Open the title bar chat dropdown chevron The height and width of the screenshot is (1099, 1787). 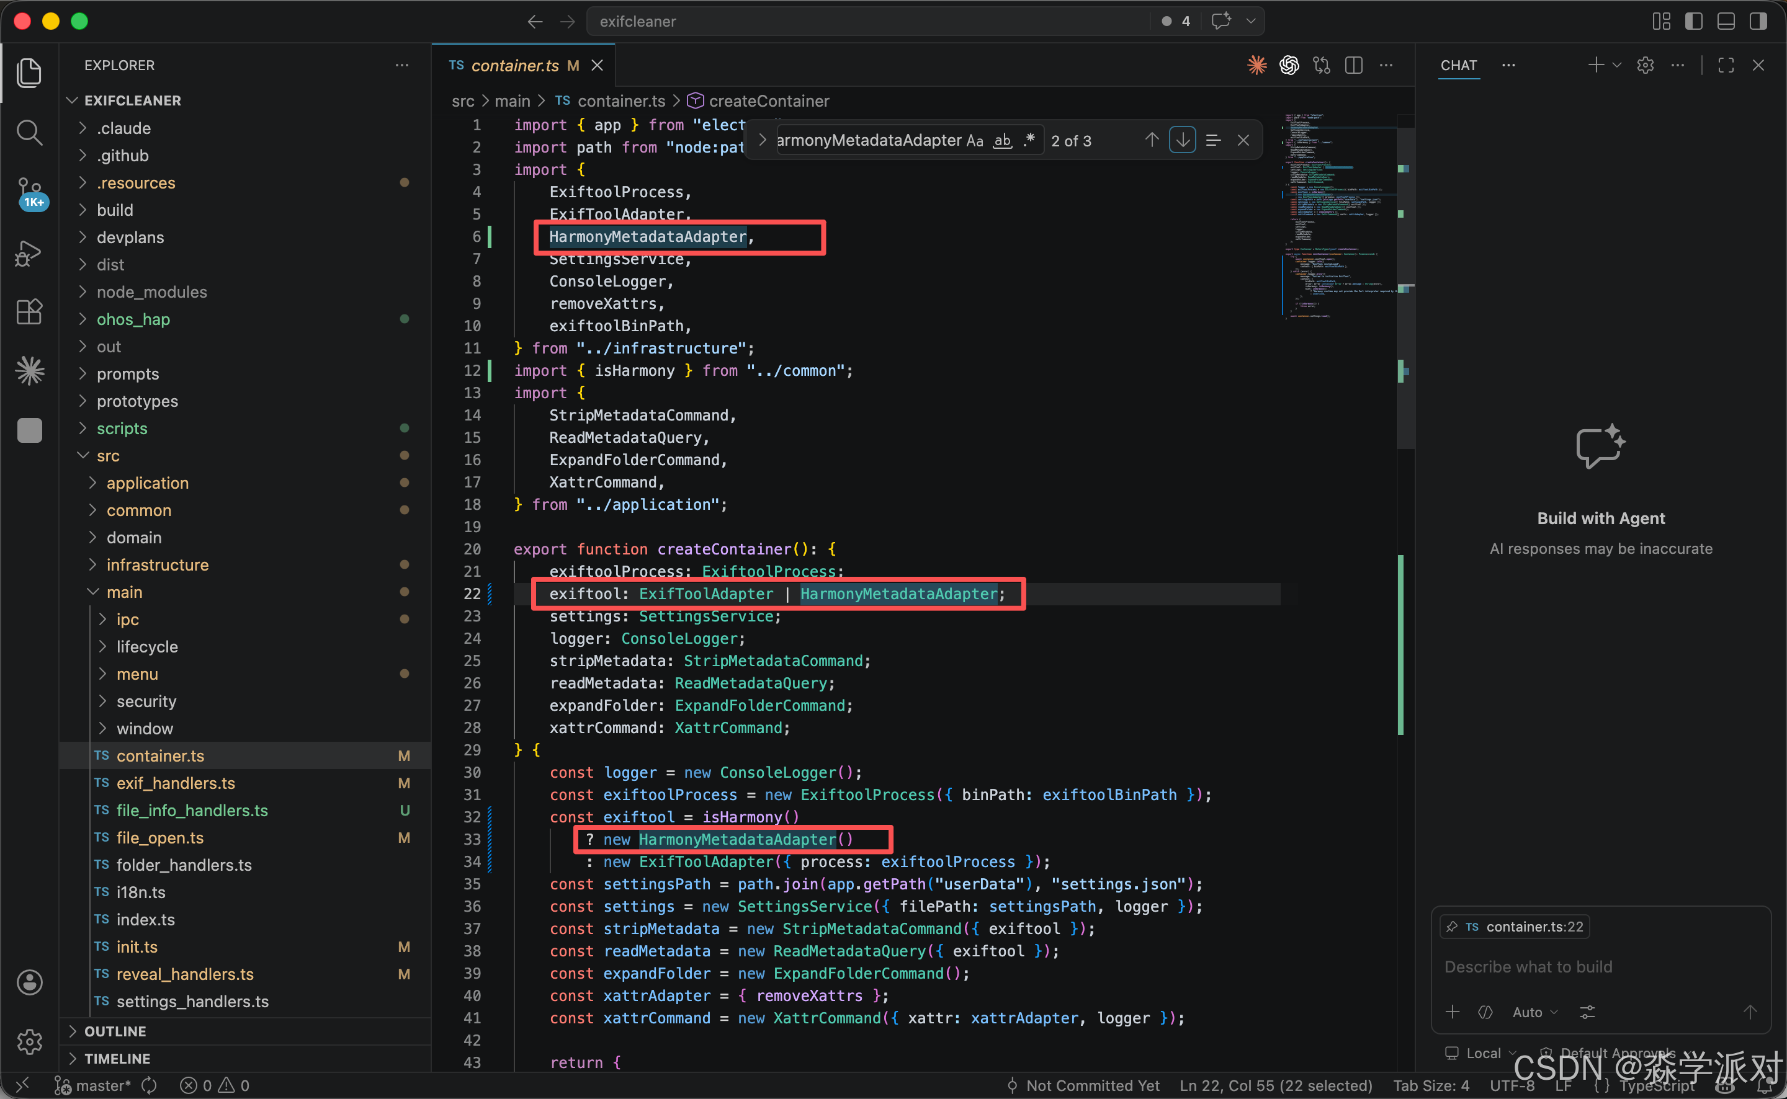tap(1250, 21)
